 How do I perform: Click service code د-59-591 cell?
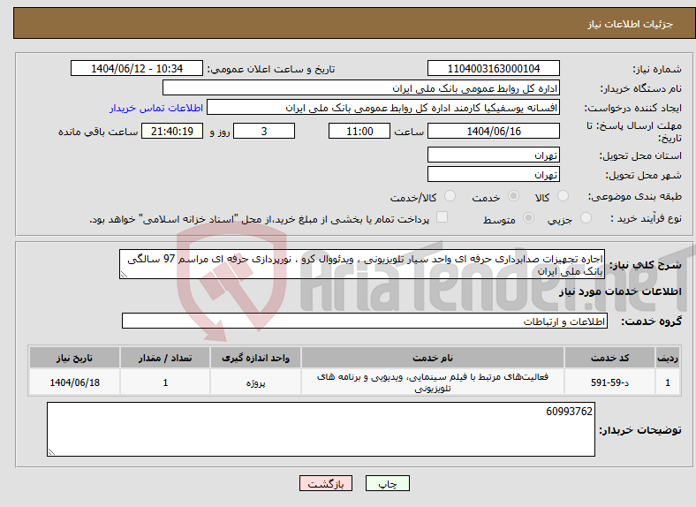(610, 382)
